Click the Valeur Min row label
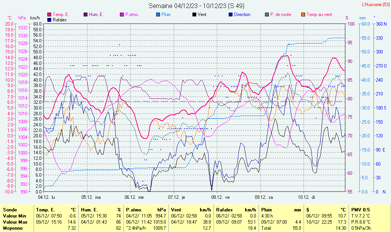The height and width of the screenshot is (232, 391). tap(15, 216)
